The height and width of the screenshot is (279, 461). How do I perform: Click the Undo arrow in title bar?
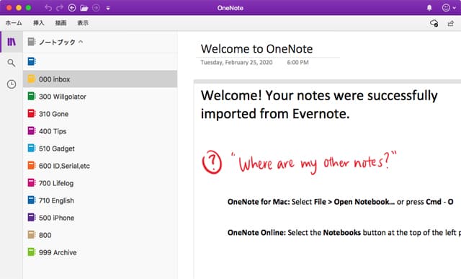[x=48, y=8]
